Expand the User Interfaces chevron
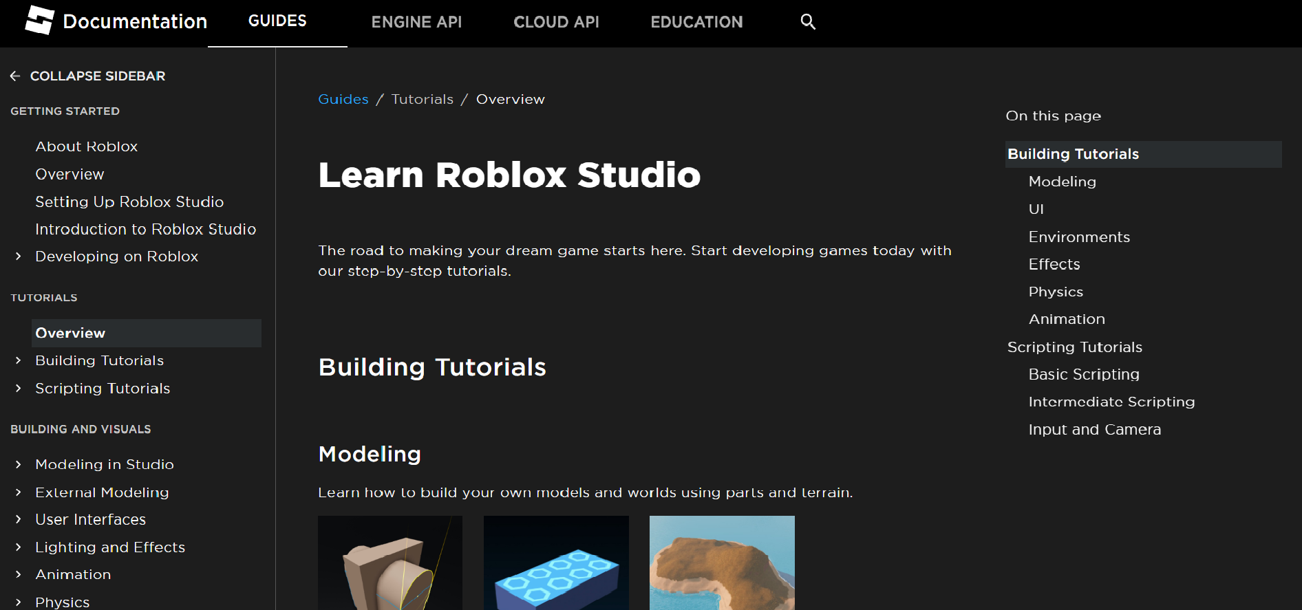 [19, 520]
